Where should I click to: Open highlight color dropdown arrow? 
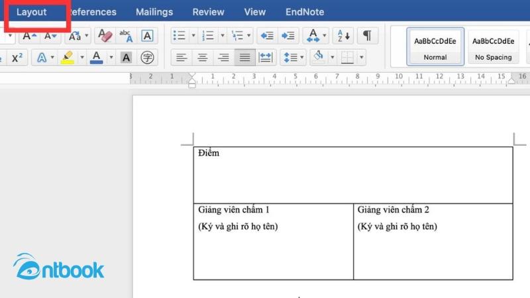81,58
